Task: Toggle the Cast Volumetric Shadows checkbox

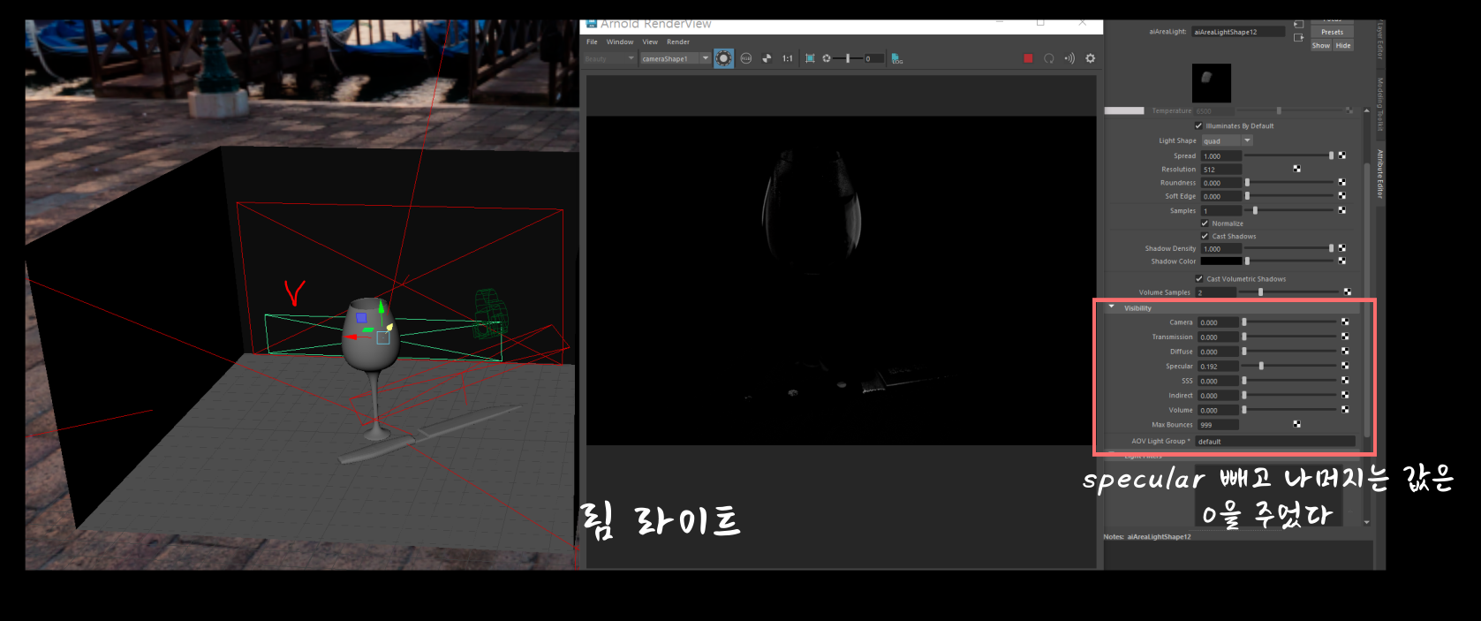Action: [1199, 278]
